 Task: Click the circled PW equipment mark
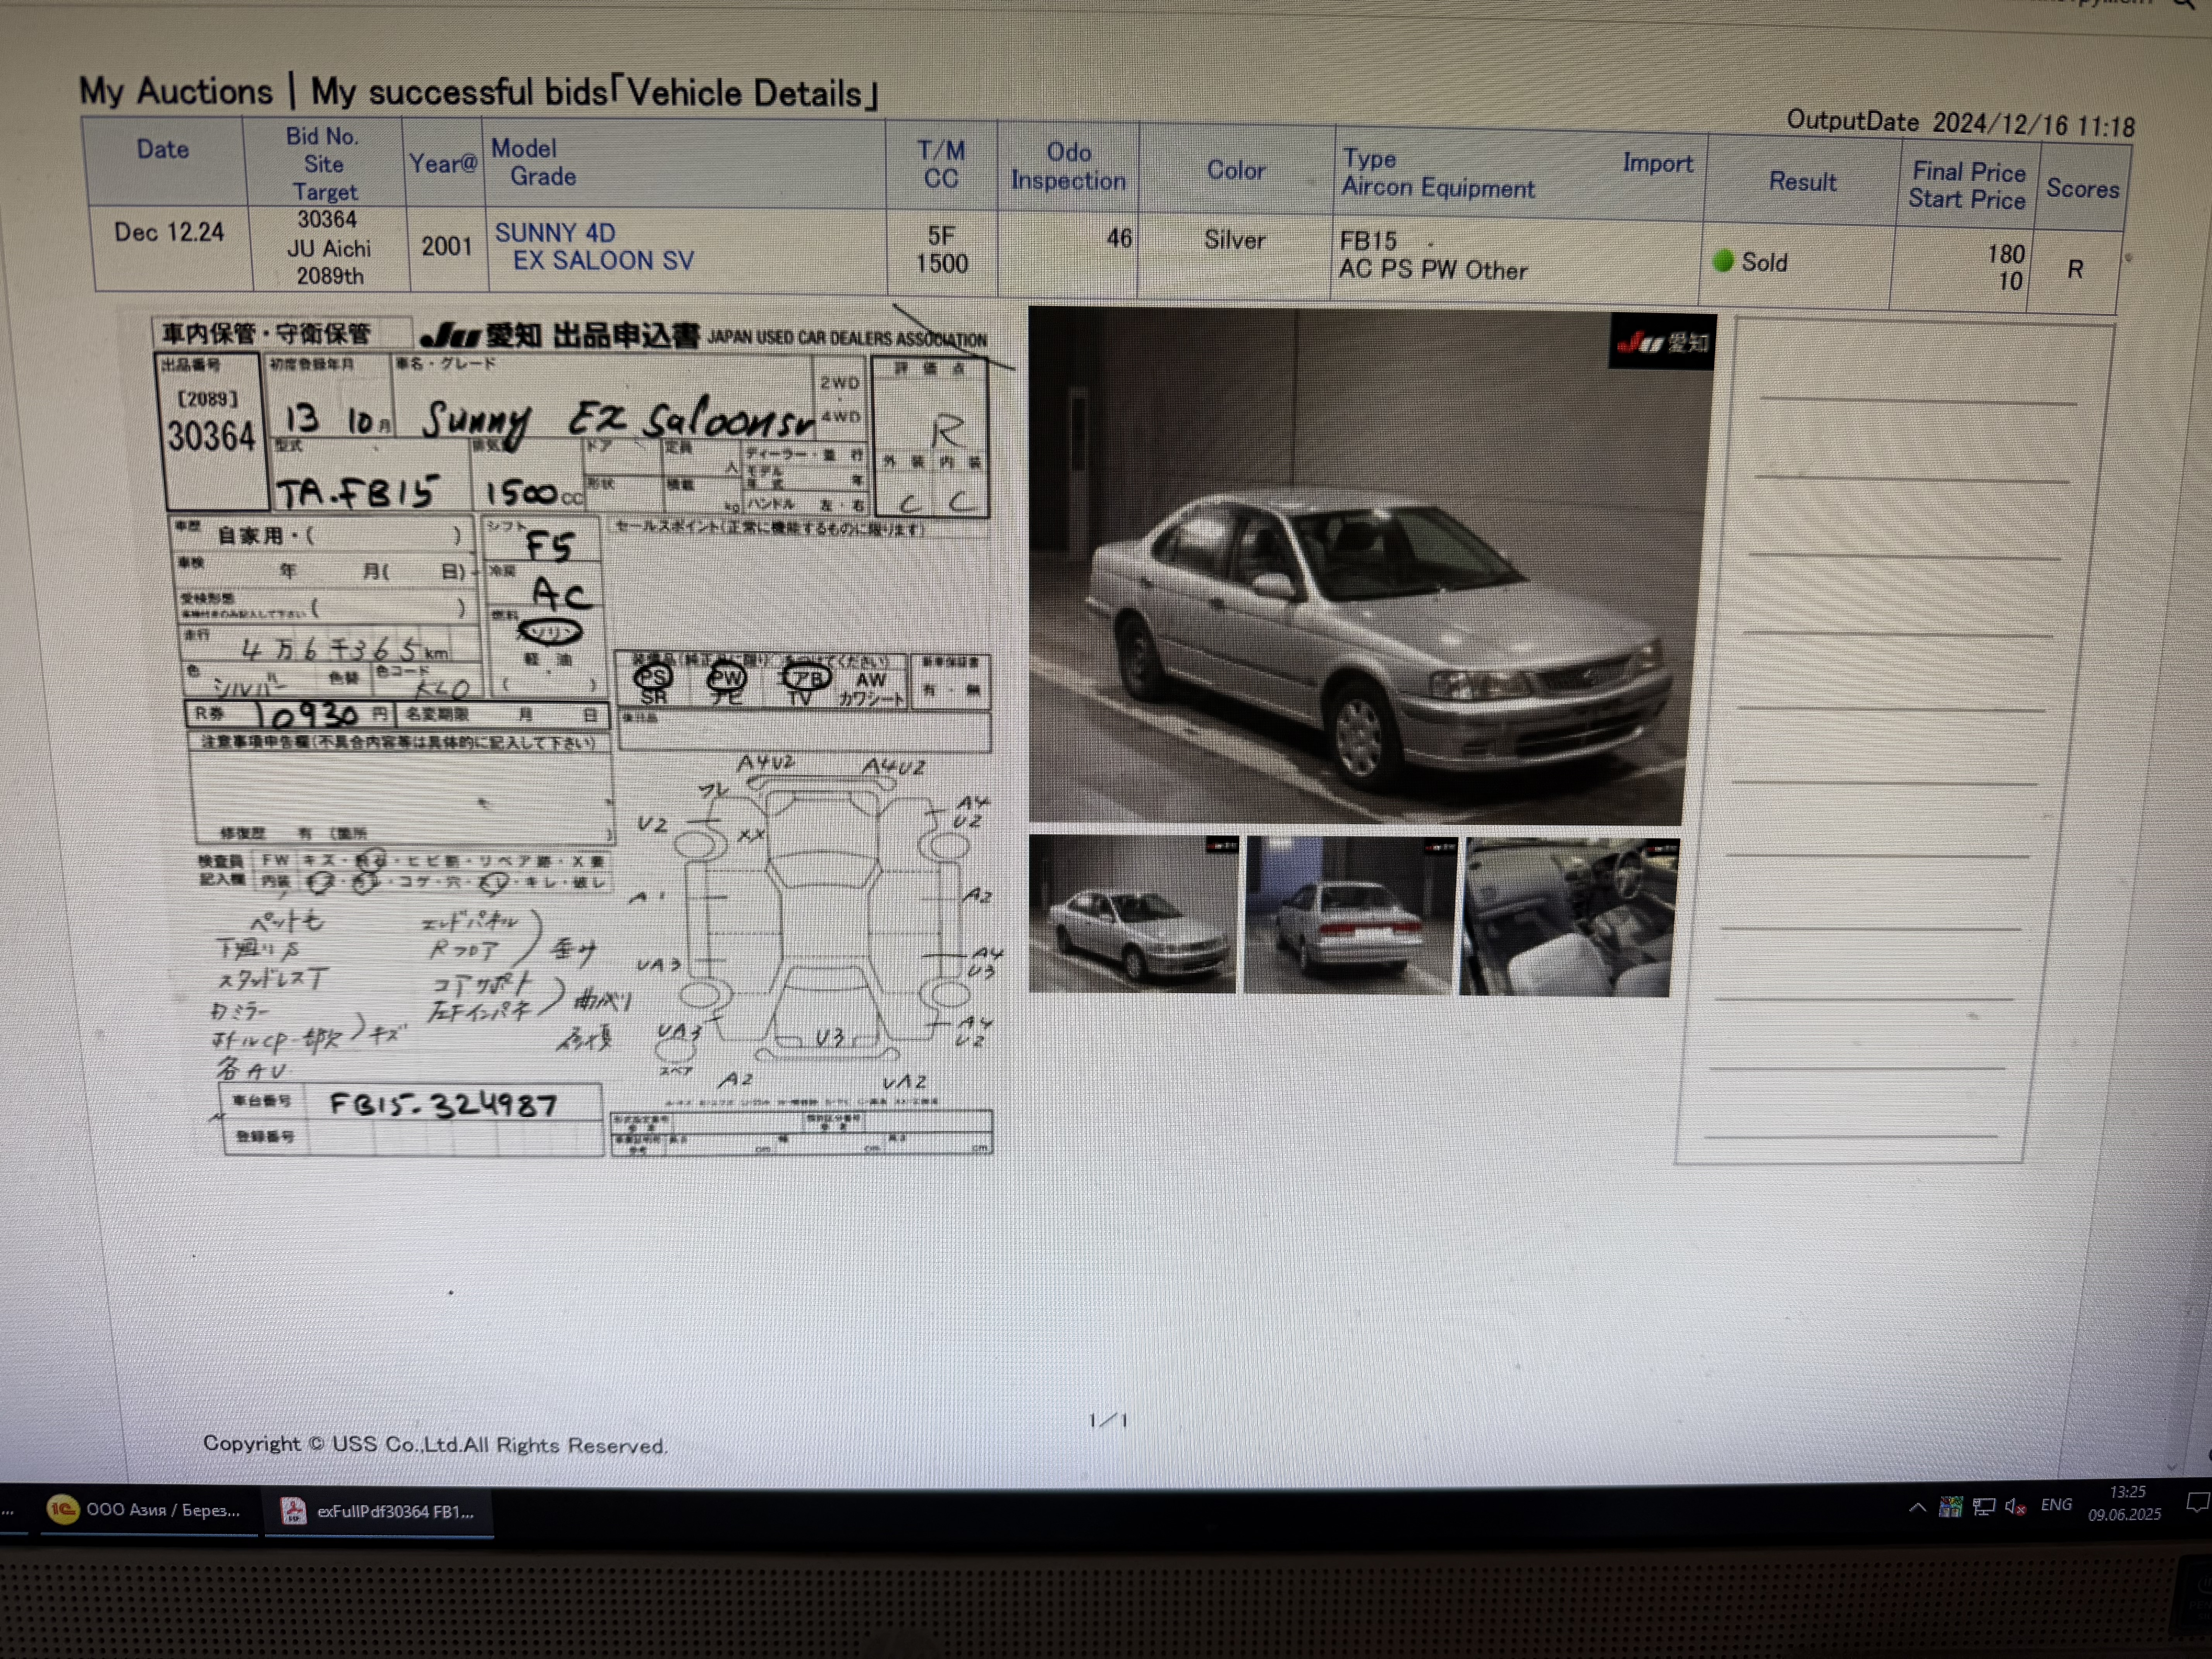pos(726,678)
